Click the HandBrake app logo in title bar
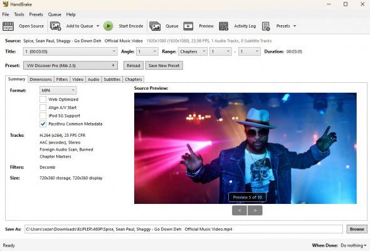This screenshot has width=370, height=251. point(6,4)
